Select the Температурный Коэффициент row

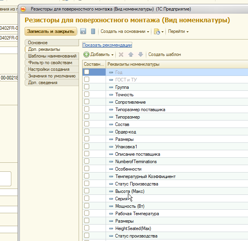145,176
